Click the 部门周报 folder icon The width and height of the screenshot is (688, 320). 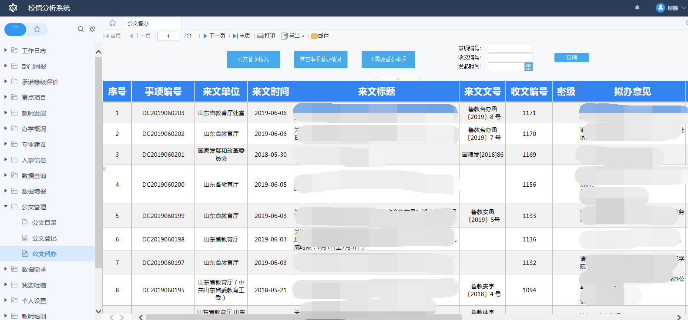[x=14, y=66]
